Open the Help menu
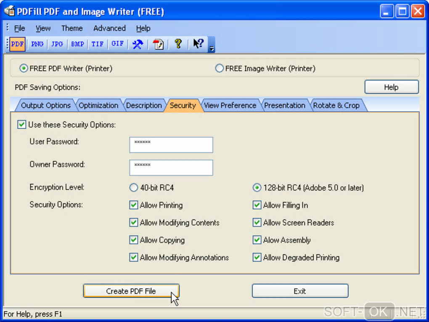Image resolution: width=429 pixels, height=322 pixels. pyautogui.click(x=143, y=28)
